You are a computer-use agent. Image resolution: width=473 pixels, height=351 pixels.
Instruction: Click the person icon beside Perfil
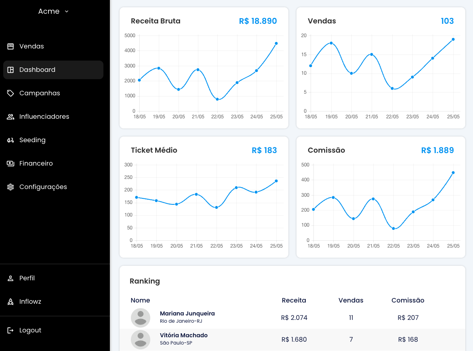point(11,278)
